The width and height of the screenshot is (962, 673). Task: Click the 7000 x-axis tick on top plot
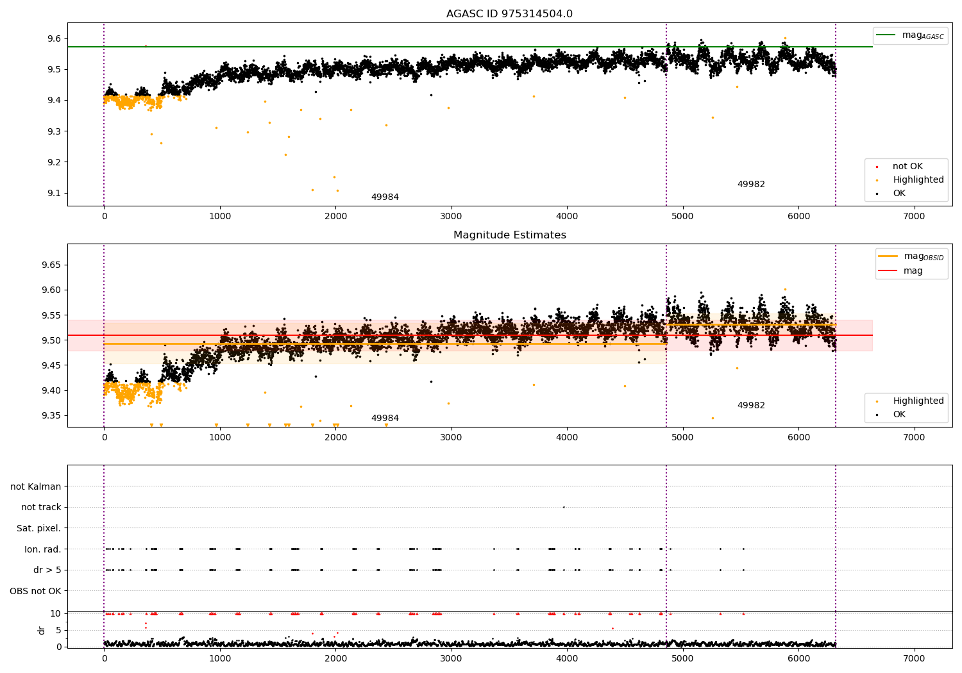tap(914, 217)
